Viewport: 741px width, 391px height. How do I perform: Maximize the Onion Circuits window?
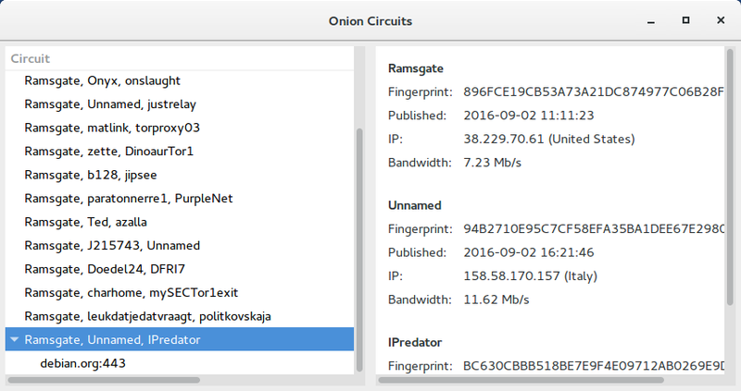[686, 19]
